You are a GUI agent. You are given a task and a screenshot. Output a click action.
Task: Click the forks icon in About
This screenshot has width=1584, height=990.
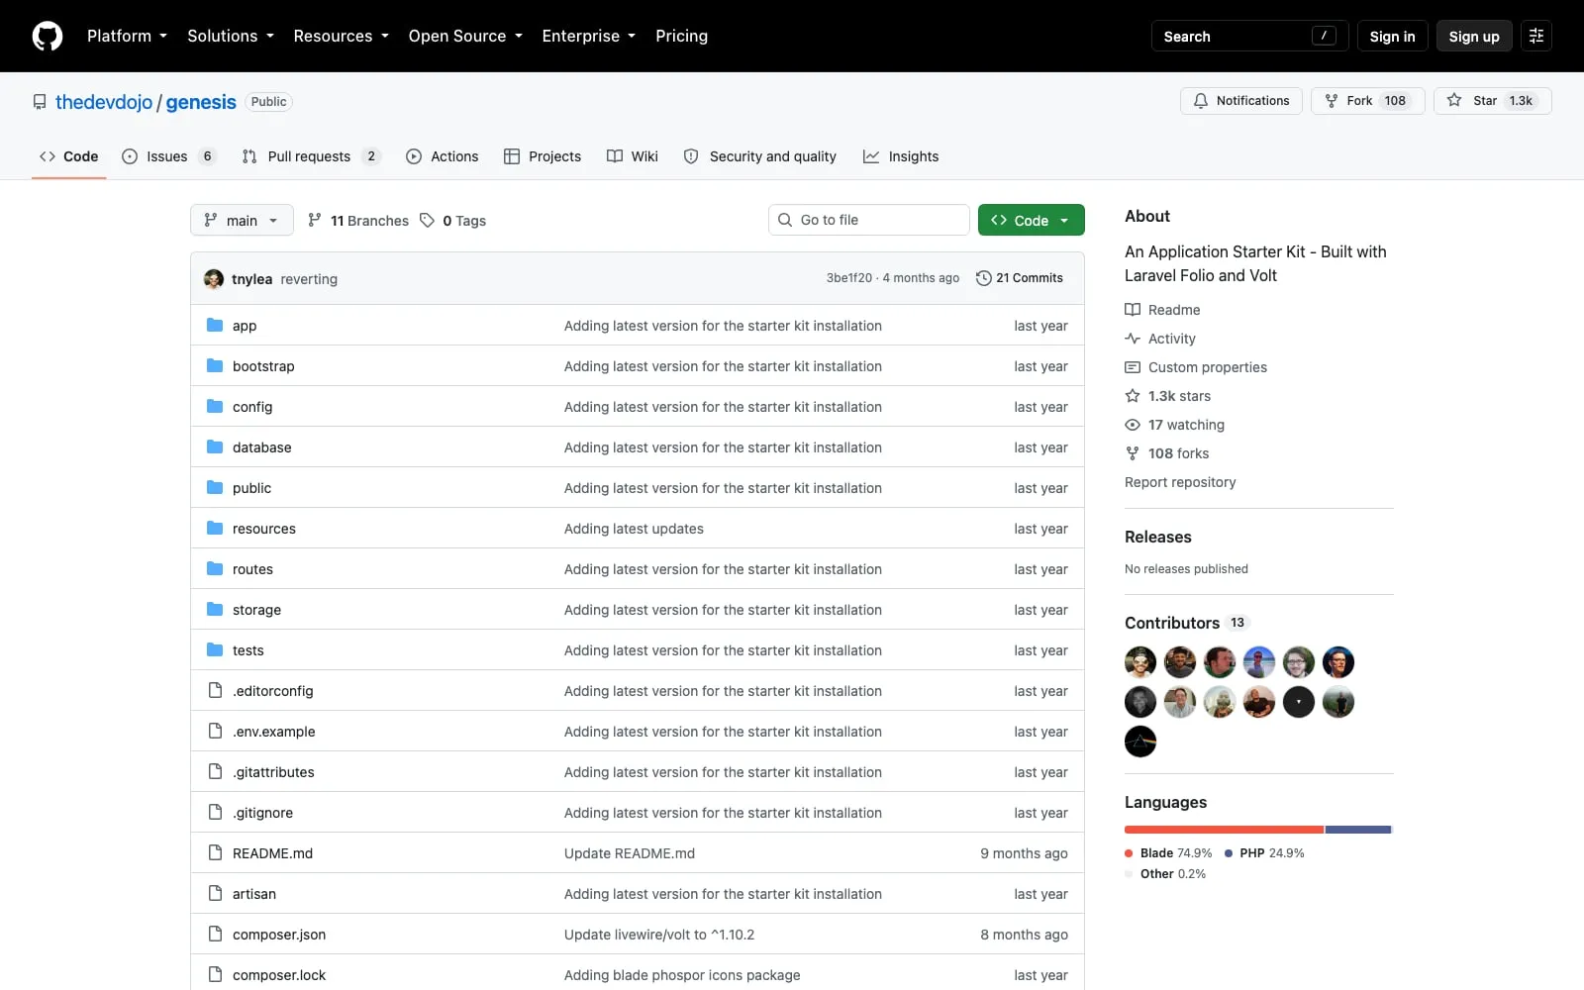point(1133,453)
